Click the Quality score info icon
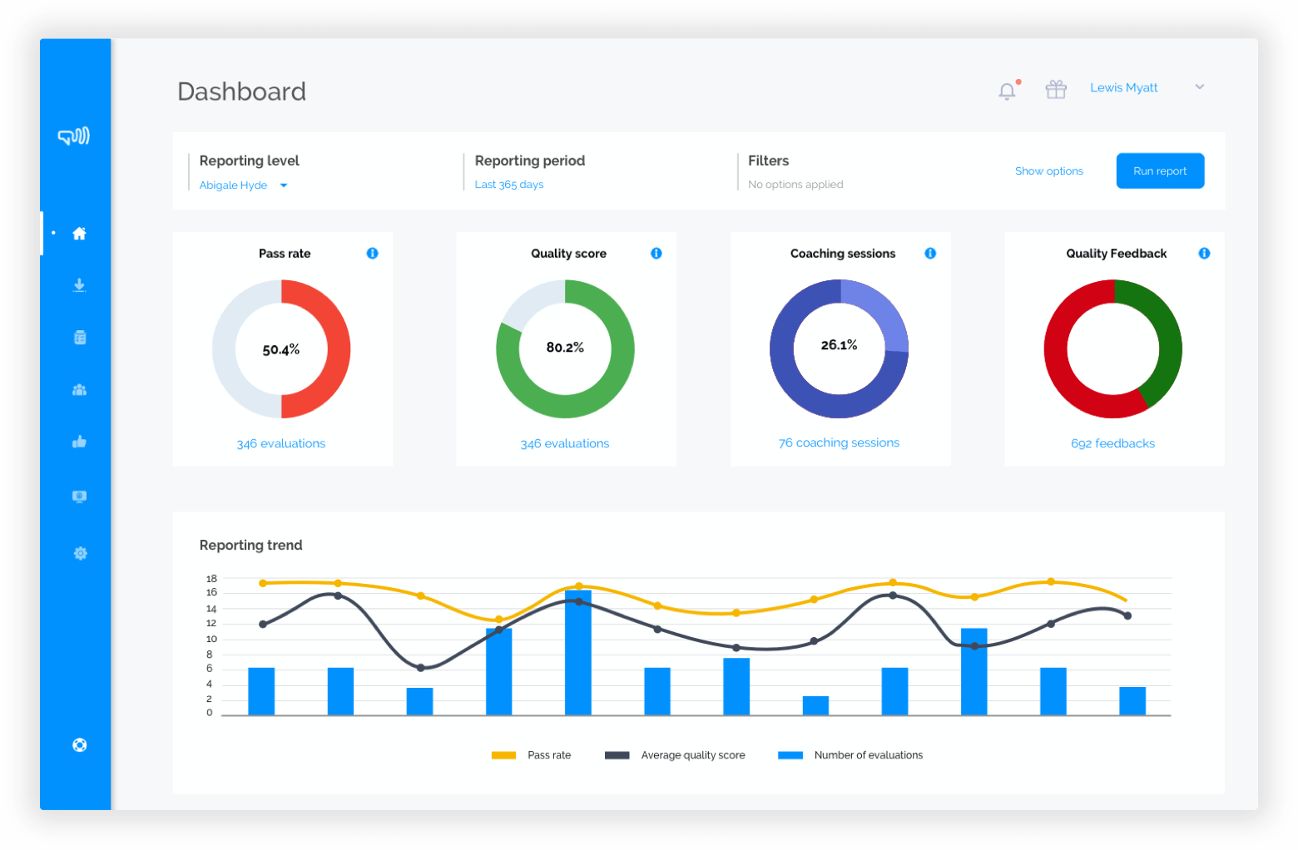Image resolution: width=1298 pixels, height=850 pixels. pyautogui.click(x=656, y=253)
